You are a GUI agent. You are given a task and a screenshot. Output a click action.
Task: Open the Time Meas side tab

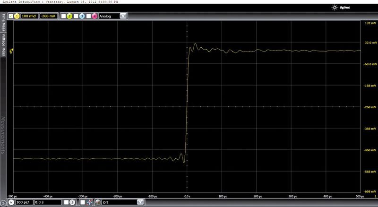(x=3, y=22)
